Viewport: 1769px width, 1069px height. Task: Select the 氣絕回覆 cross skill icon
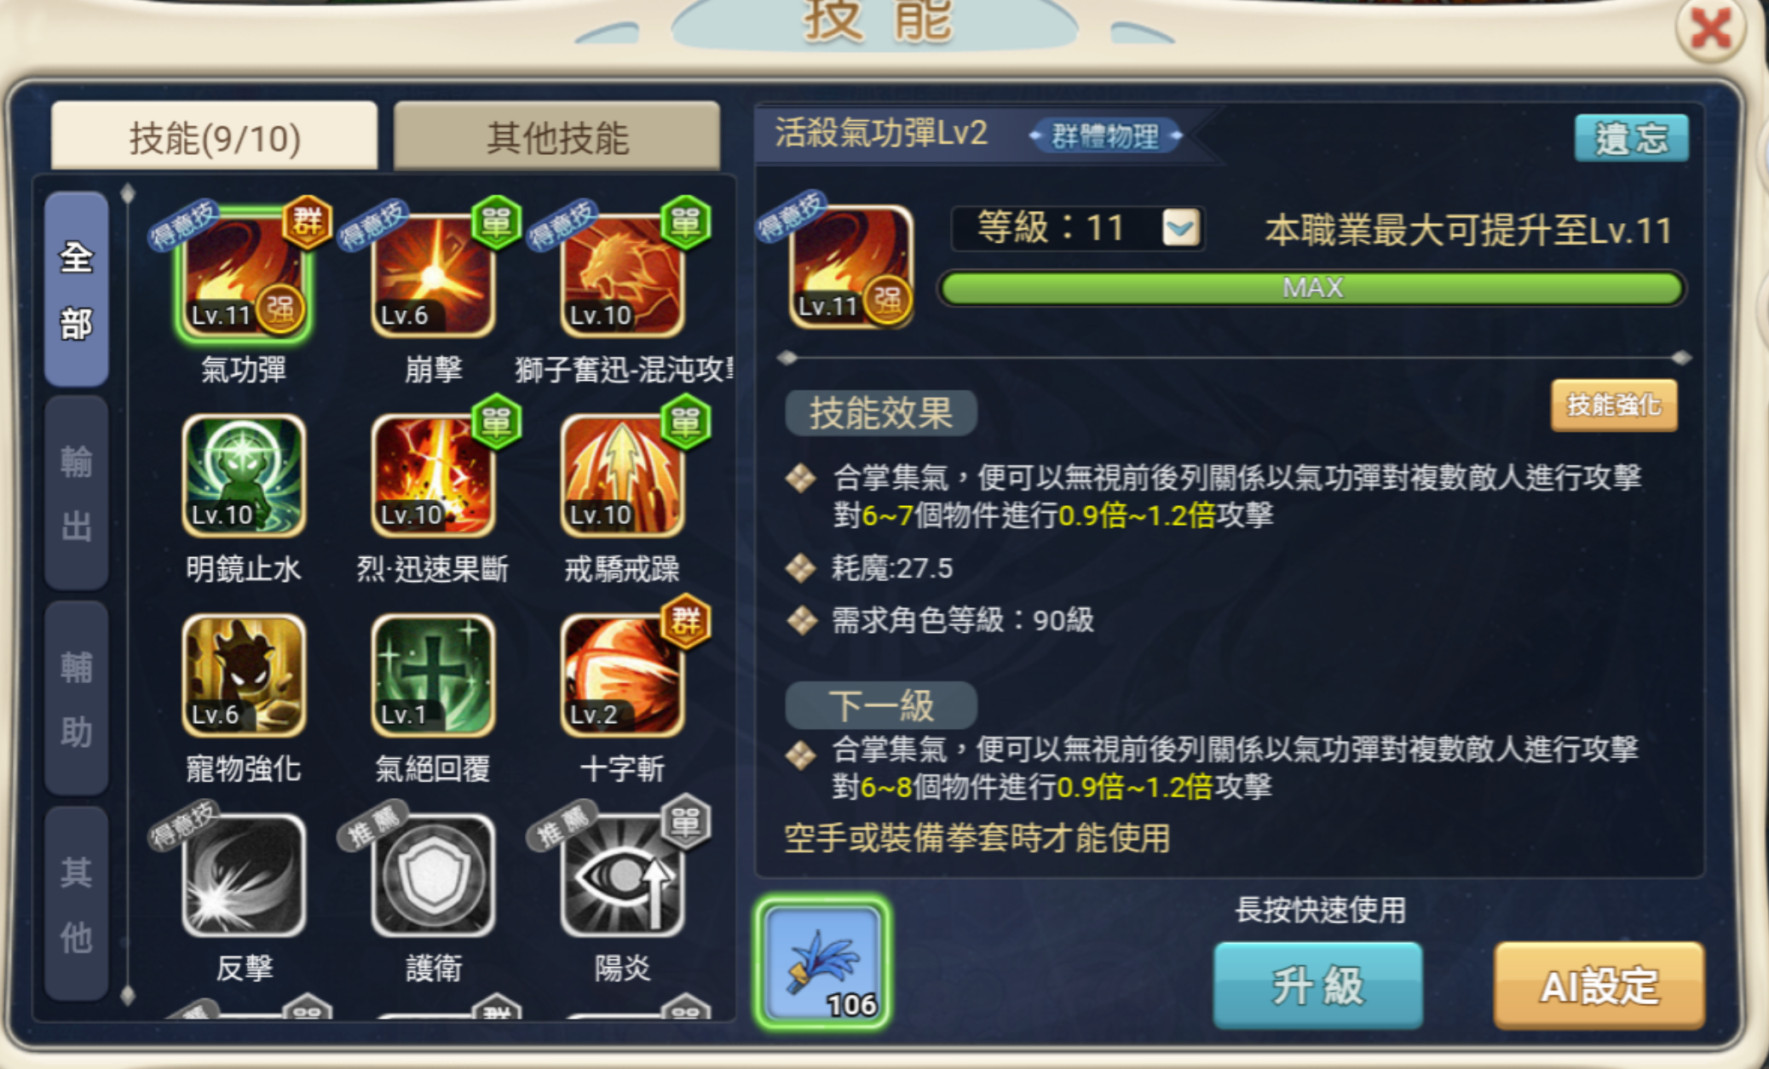[433, 675]
